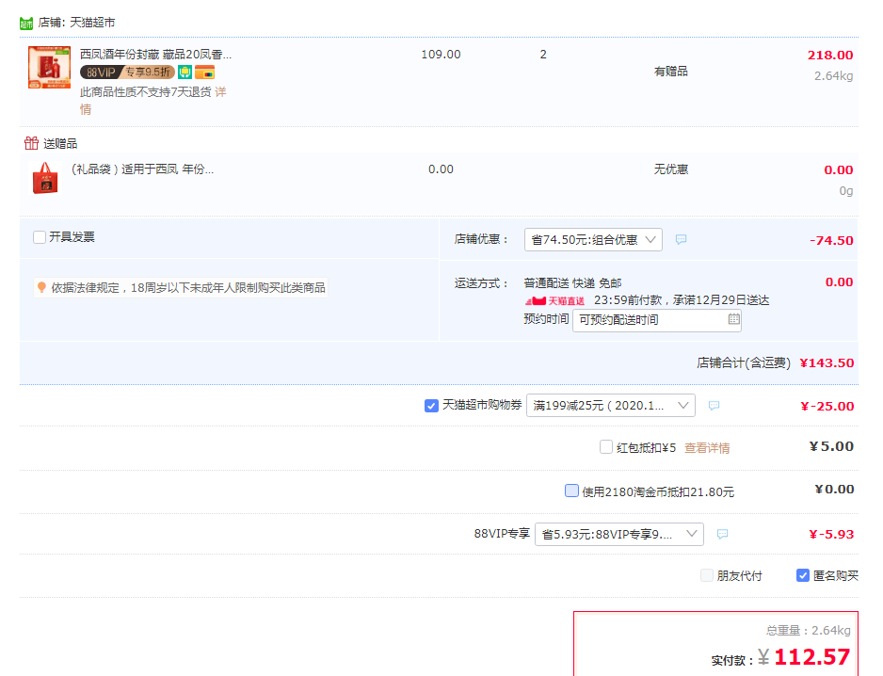Click the 天猫直送 delivery badge

point(554,301)
